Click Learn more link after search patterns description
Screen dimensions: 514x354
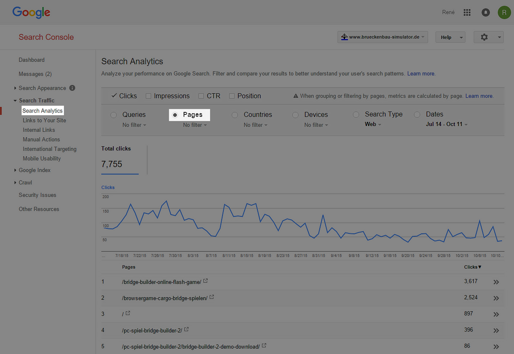point(421,74)
